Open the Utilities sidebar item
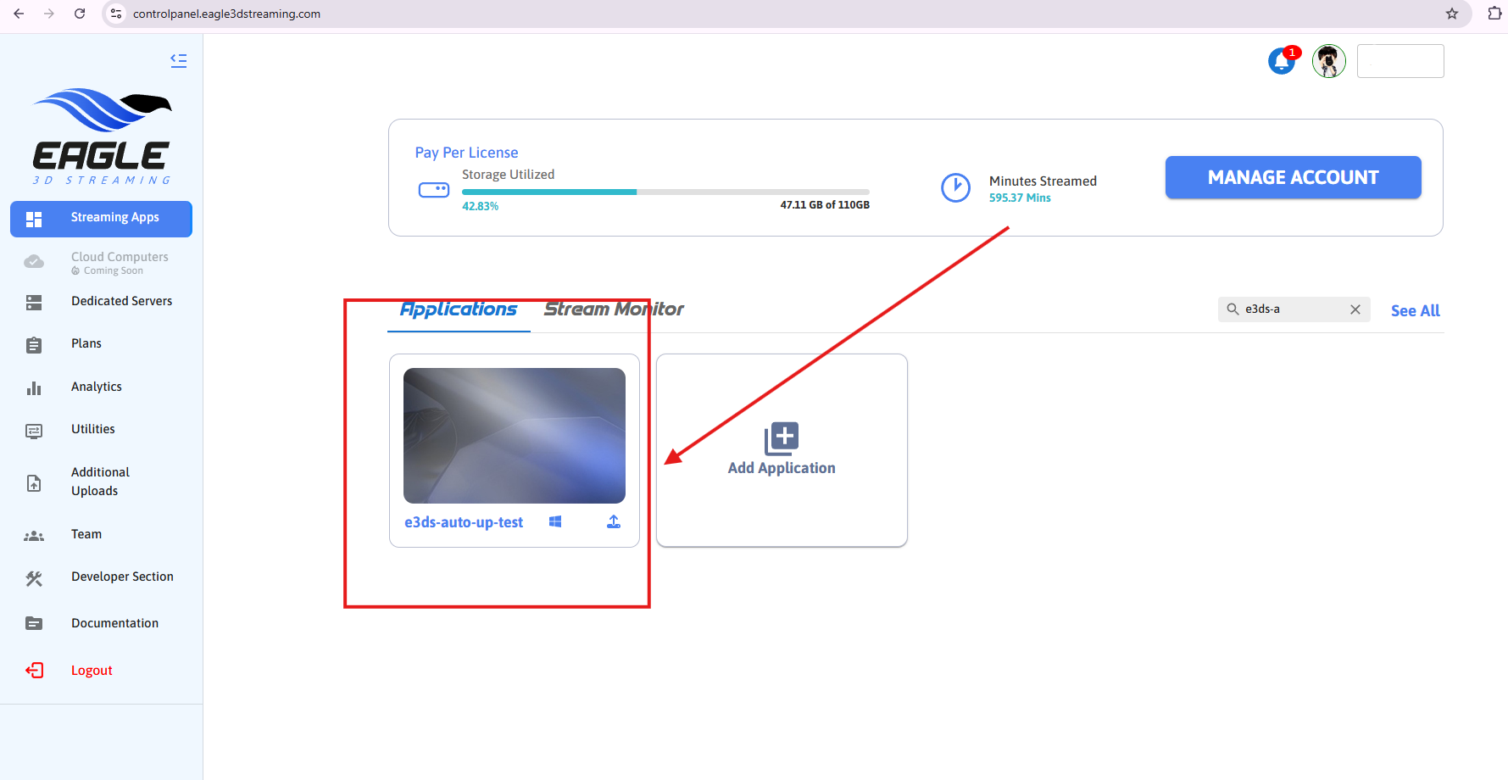This screenshot has height=780, width=1508. tap(93, 429)
